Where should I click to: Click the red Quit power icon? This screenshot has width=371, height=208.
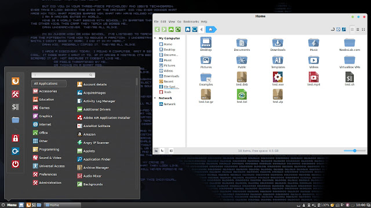tap(16, 164)
